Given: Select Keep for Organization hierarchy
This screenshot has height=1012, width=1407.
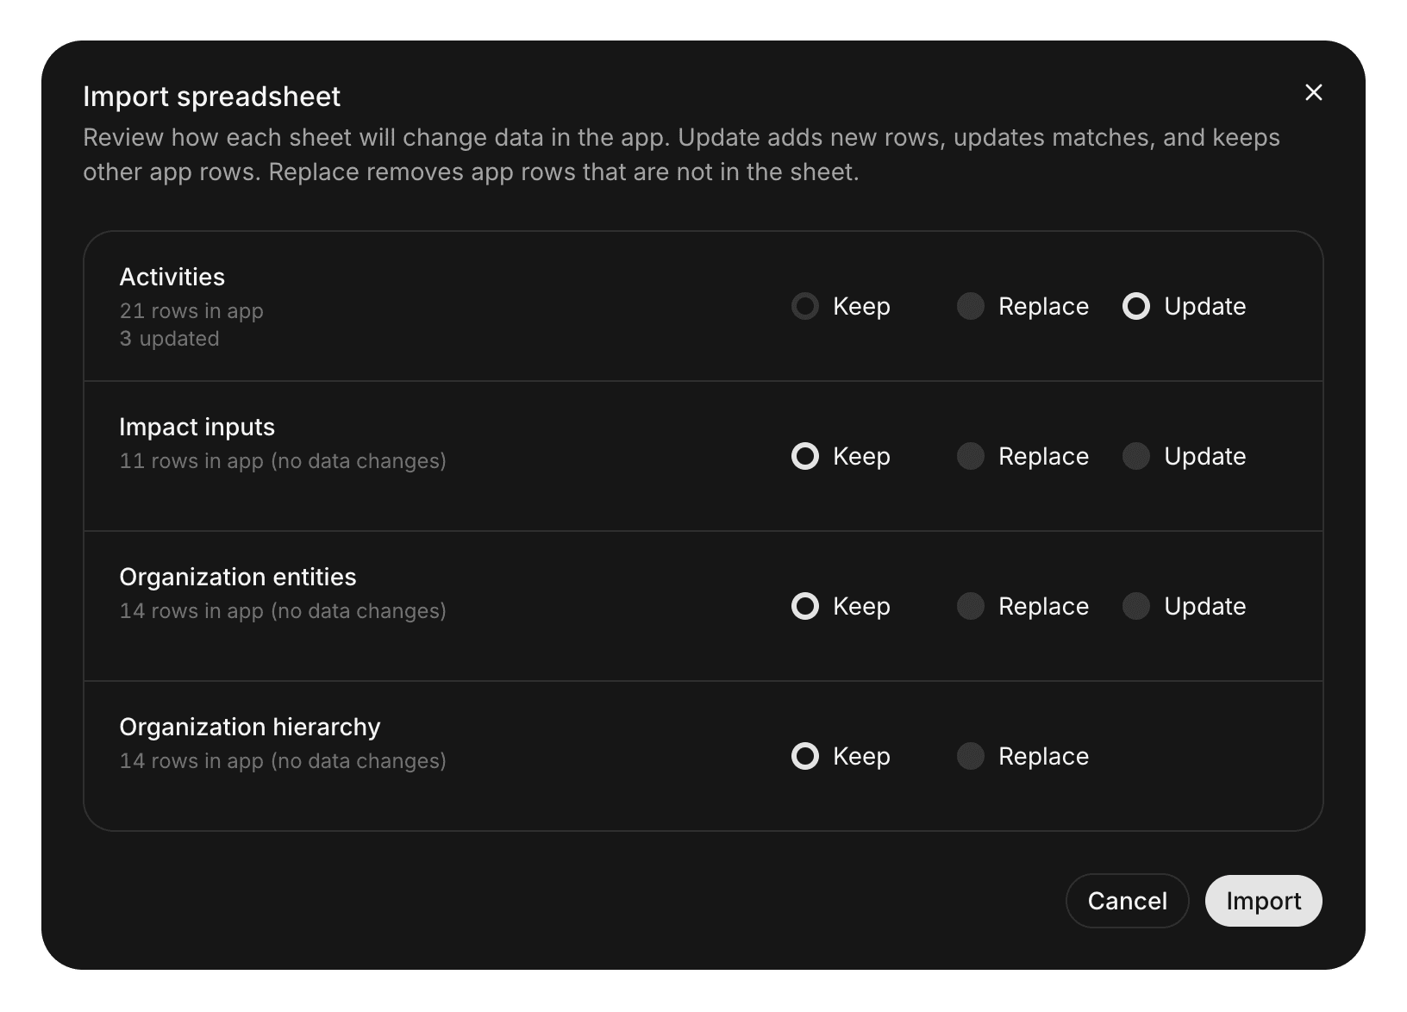Looking at the screenshot, I should [x=805, y=756].
